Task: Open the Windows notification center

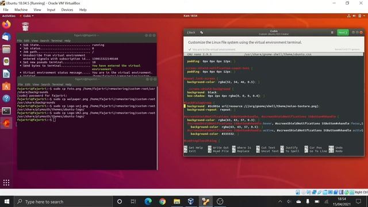Action: pos(358,201)
